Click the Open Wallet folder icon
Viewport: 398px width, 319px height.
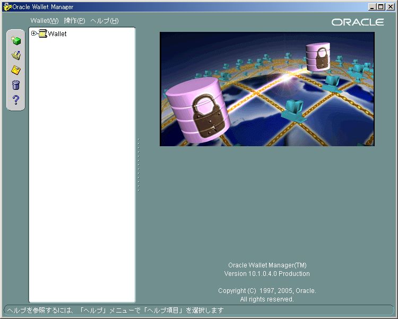pos(16,55)
